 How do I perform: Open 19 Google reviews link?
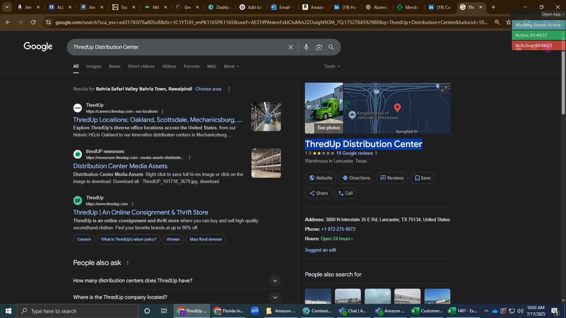click(x=354, y=153)
